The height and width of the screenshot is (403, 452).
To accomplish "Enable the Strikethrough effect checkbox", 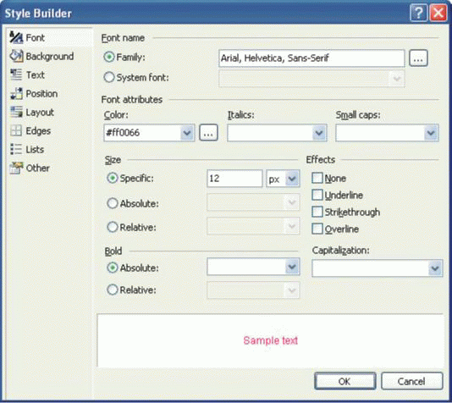I will coord(317,212).
